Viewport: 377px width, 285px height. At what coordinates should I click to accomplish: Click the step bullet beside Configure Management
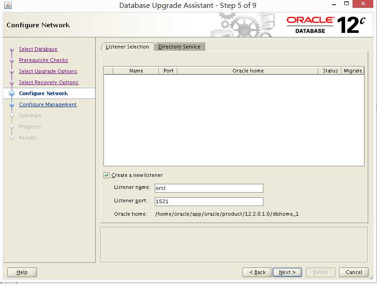coord(12,105)
